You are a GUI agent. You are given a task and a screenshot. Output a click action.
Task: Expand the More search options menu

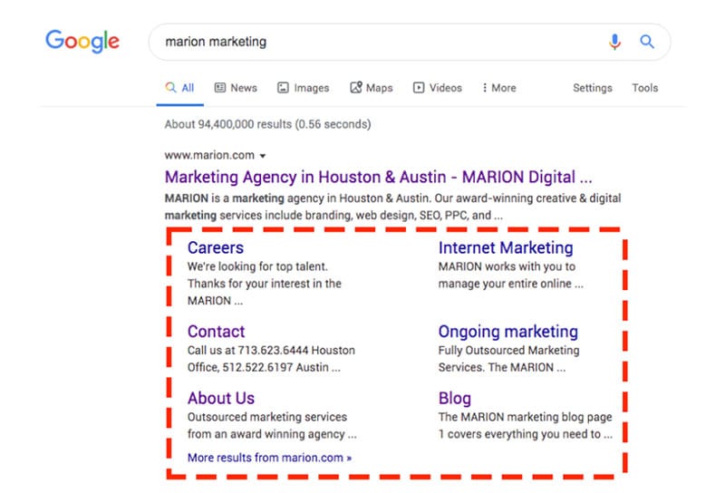tap(499, 88)
